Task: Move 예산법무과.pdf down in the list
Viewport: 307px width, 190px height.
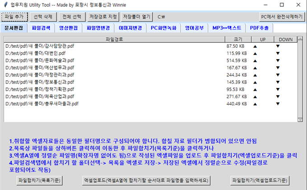Action: point(278,68)
